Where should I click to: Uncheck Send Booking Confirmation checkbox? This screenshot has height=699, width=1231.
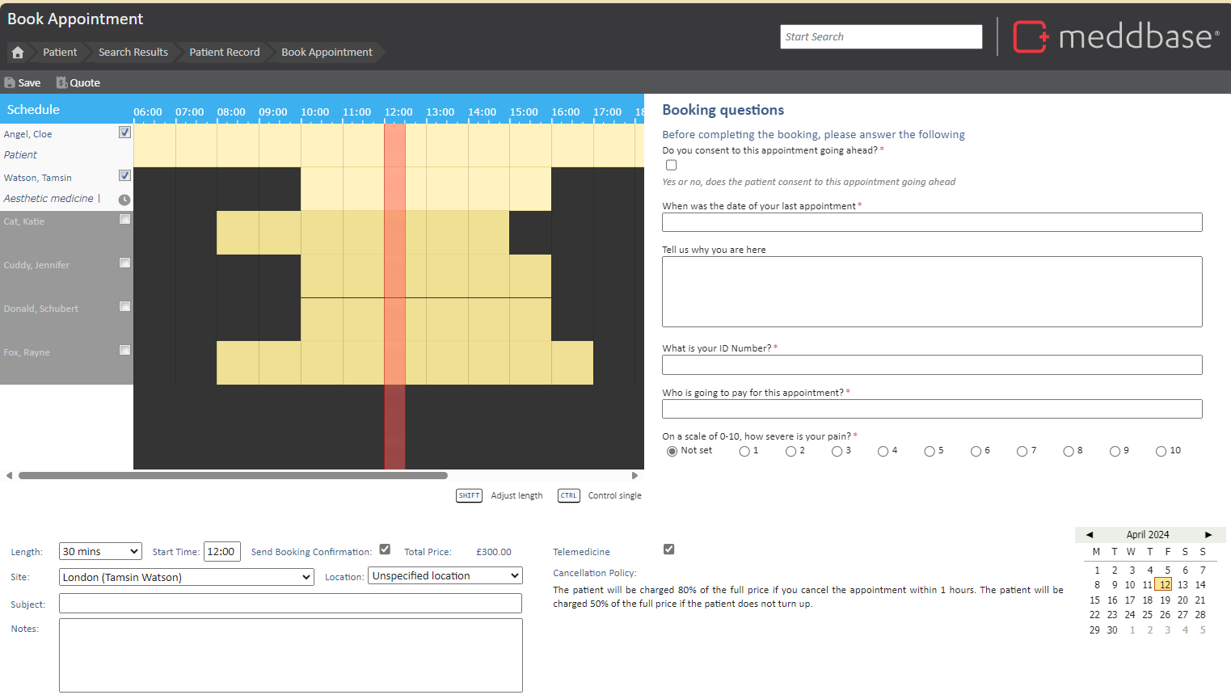[385, 550]
